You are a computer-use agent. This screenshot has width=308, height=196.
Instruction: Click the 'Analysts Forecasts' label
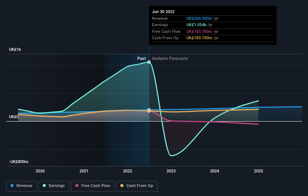point(170,59)
